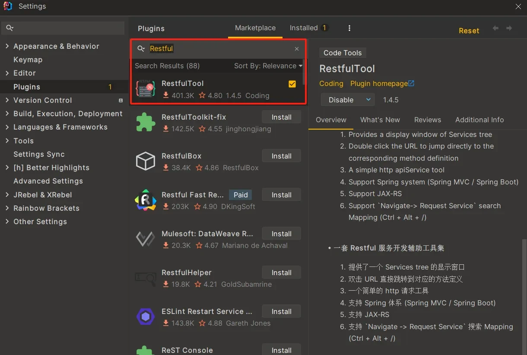The width and height of the screenshot is (527, 355).
Task: Open the Sort By Relevance dropdown
Action: pos(268,66)
